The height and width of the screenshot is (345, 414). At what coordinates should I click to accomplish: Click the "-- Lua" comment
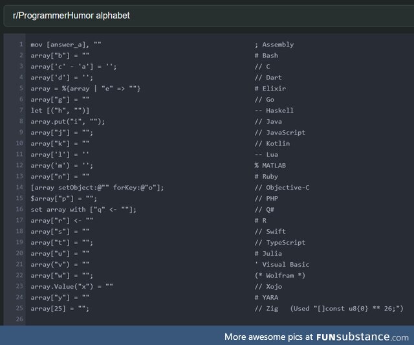[x=266, y=155]
